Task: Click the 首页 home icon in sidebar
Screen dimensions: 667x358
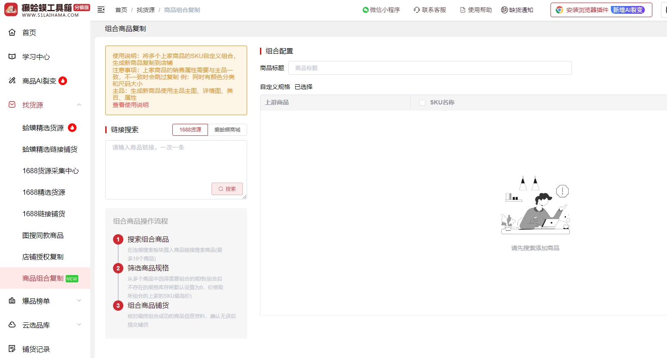Action: 12,32
